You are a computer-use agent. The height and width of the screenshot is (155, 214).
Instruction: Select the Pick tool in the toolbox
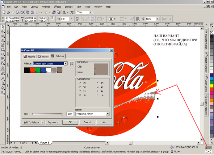[x=3, y=26]
